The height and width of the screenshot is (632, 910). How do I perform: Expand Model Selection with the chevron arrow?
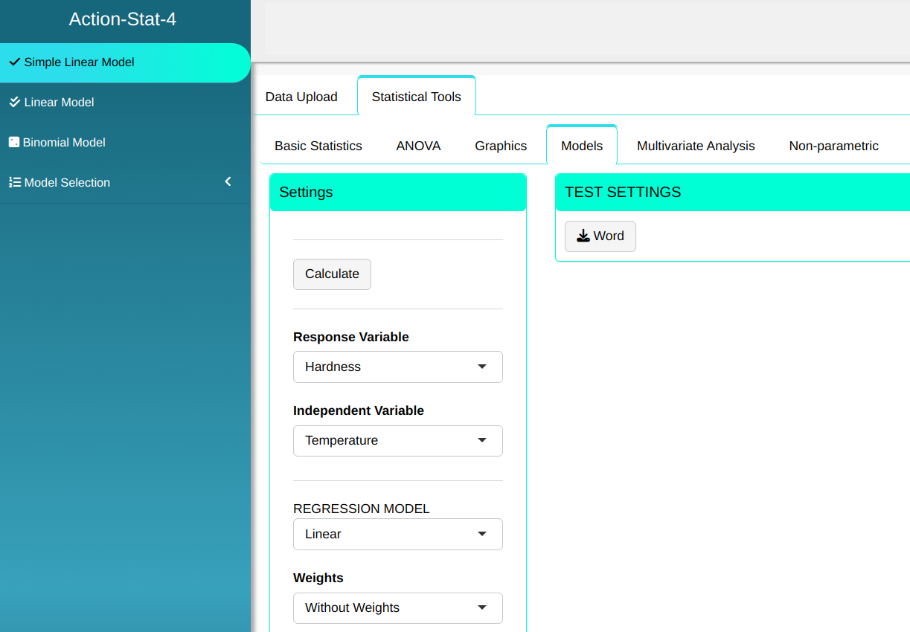point(228,182)
